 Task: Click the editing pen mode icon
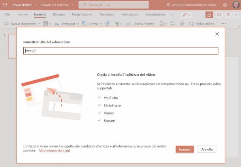point(185,15)
